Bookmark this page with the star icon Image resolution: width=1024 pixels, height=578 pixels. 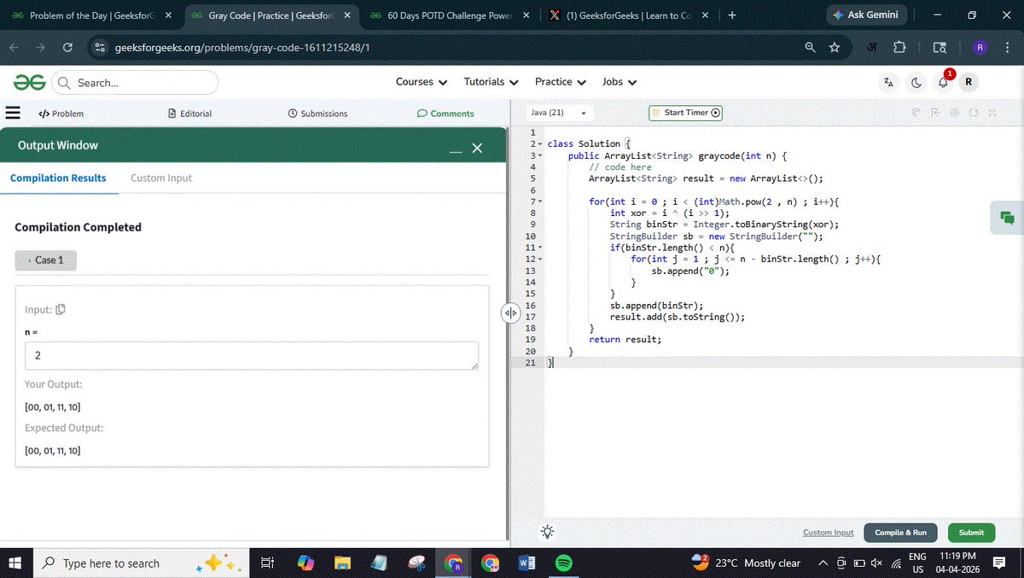pos(835,48)
